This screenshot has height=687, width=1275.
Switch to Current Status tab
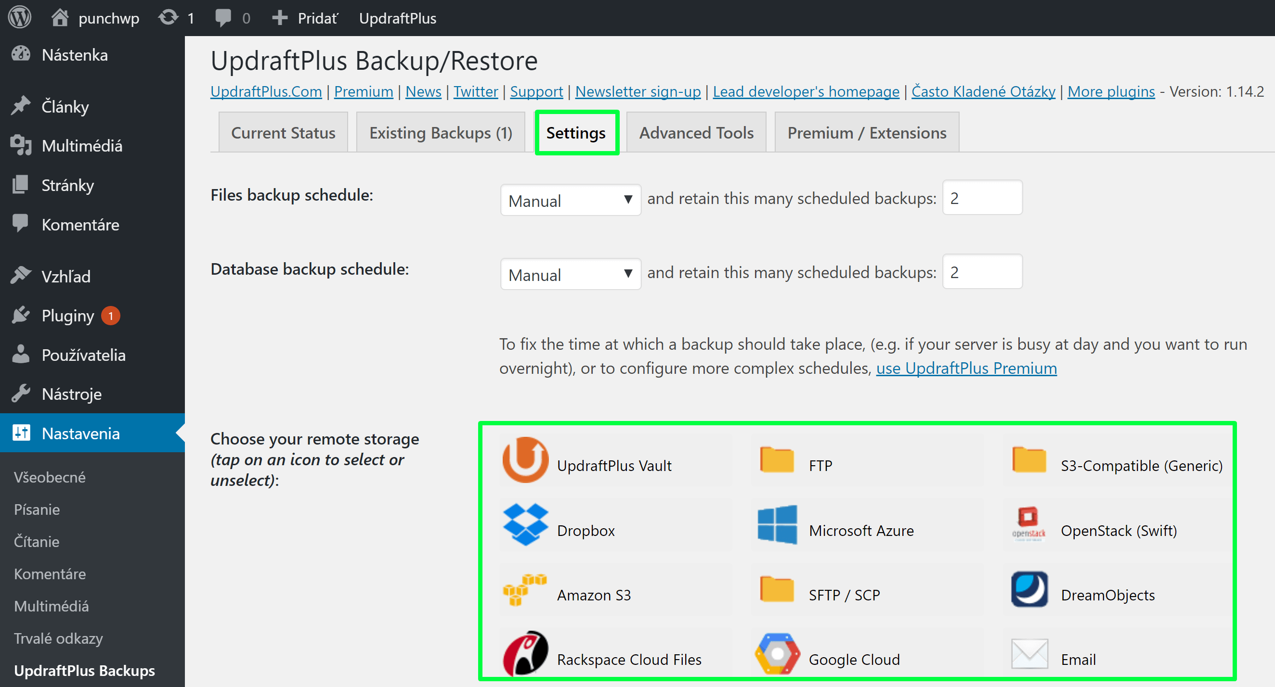[283, 132]
